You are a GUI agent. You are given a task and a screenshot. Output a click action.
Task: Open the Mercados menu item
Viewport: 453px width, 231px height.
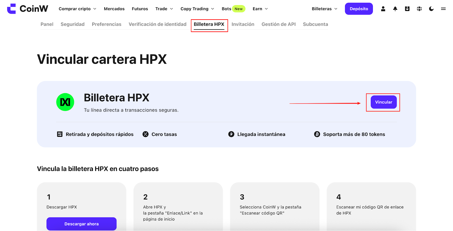tap(114, 9)
